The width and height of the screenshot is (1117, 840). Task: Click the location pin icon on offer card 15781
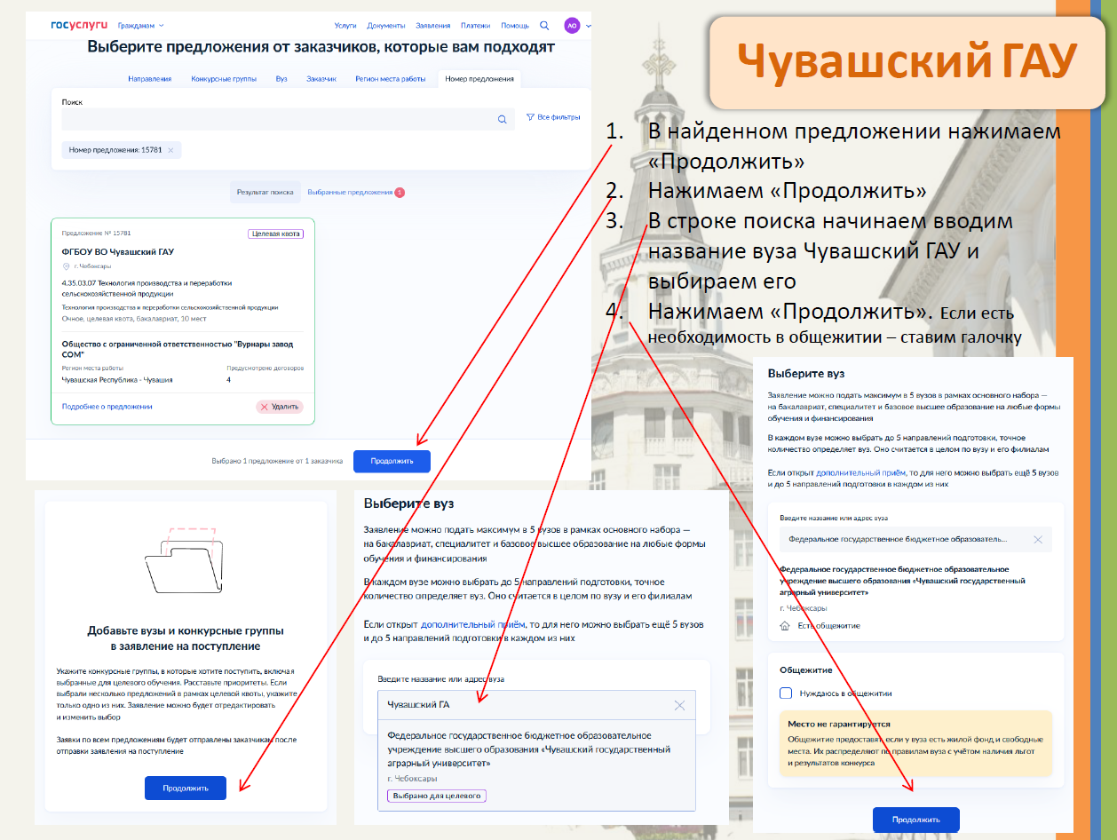pos(67,266)
